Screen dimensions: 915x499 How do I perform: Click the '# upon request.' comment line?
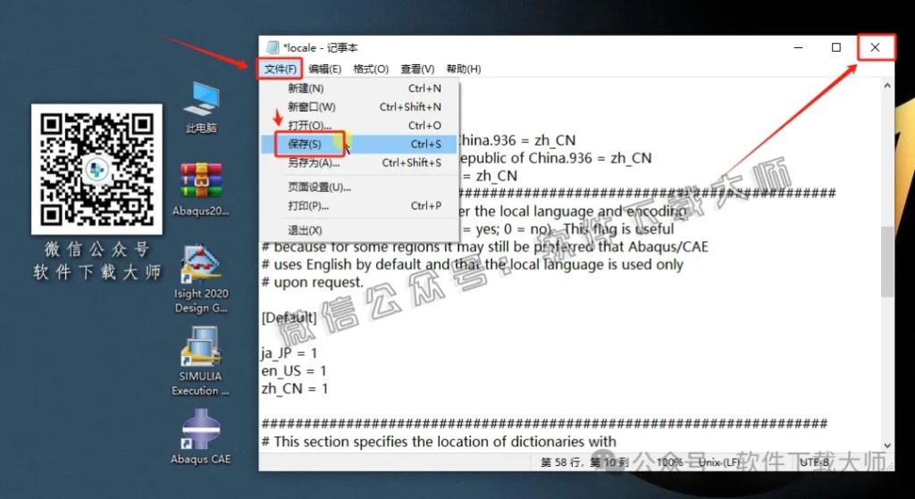click(312, 283)
